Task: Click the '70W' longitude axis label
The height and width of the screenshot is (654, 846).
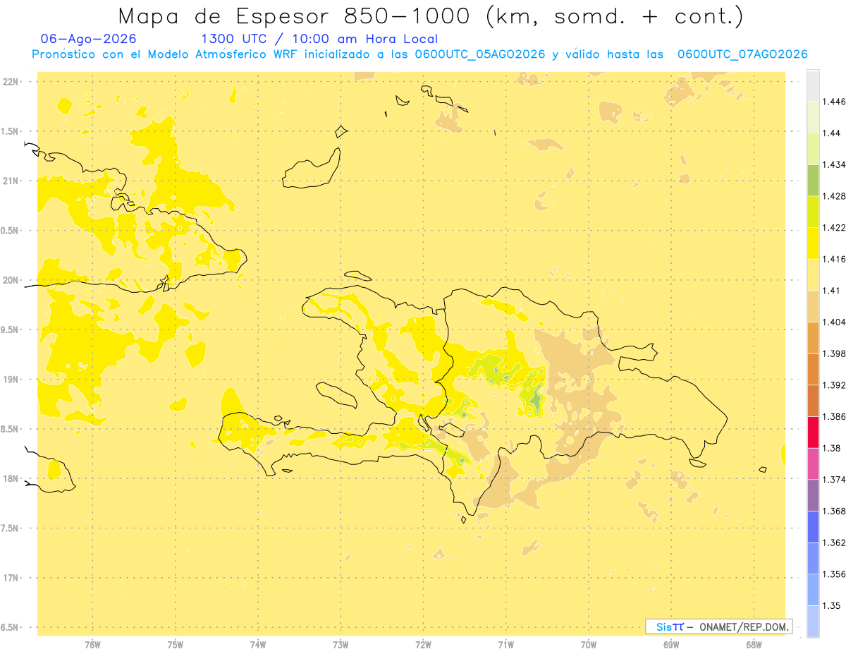Action: [x=589, y=645]
